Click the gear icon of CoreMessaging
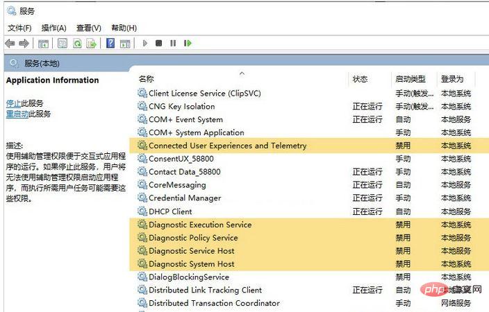The image size is (489, 312). pyautogui.click(x=142, y=184)
